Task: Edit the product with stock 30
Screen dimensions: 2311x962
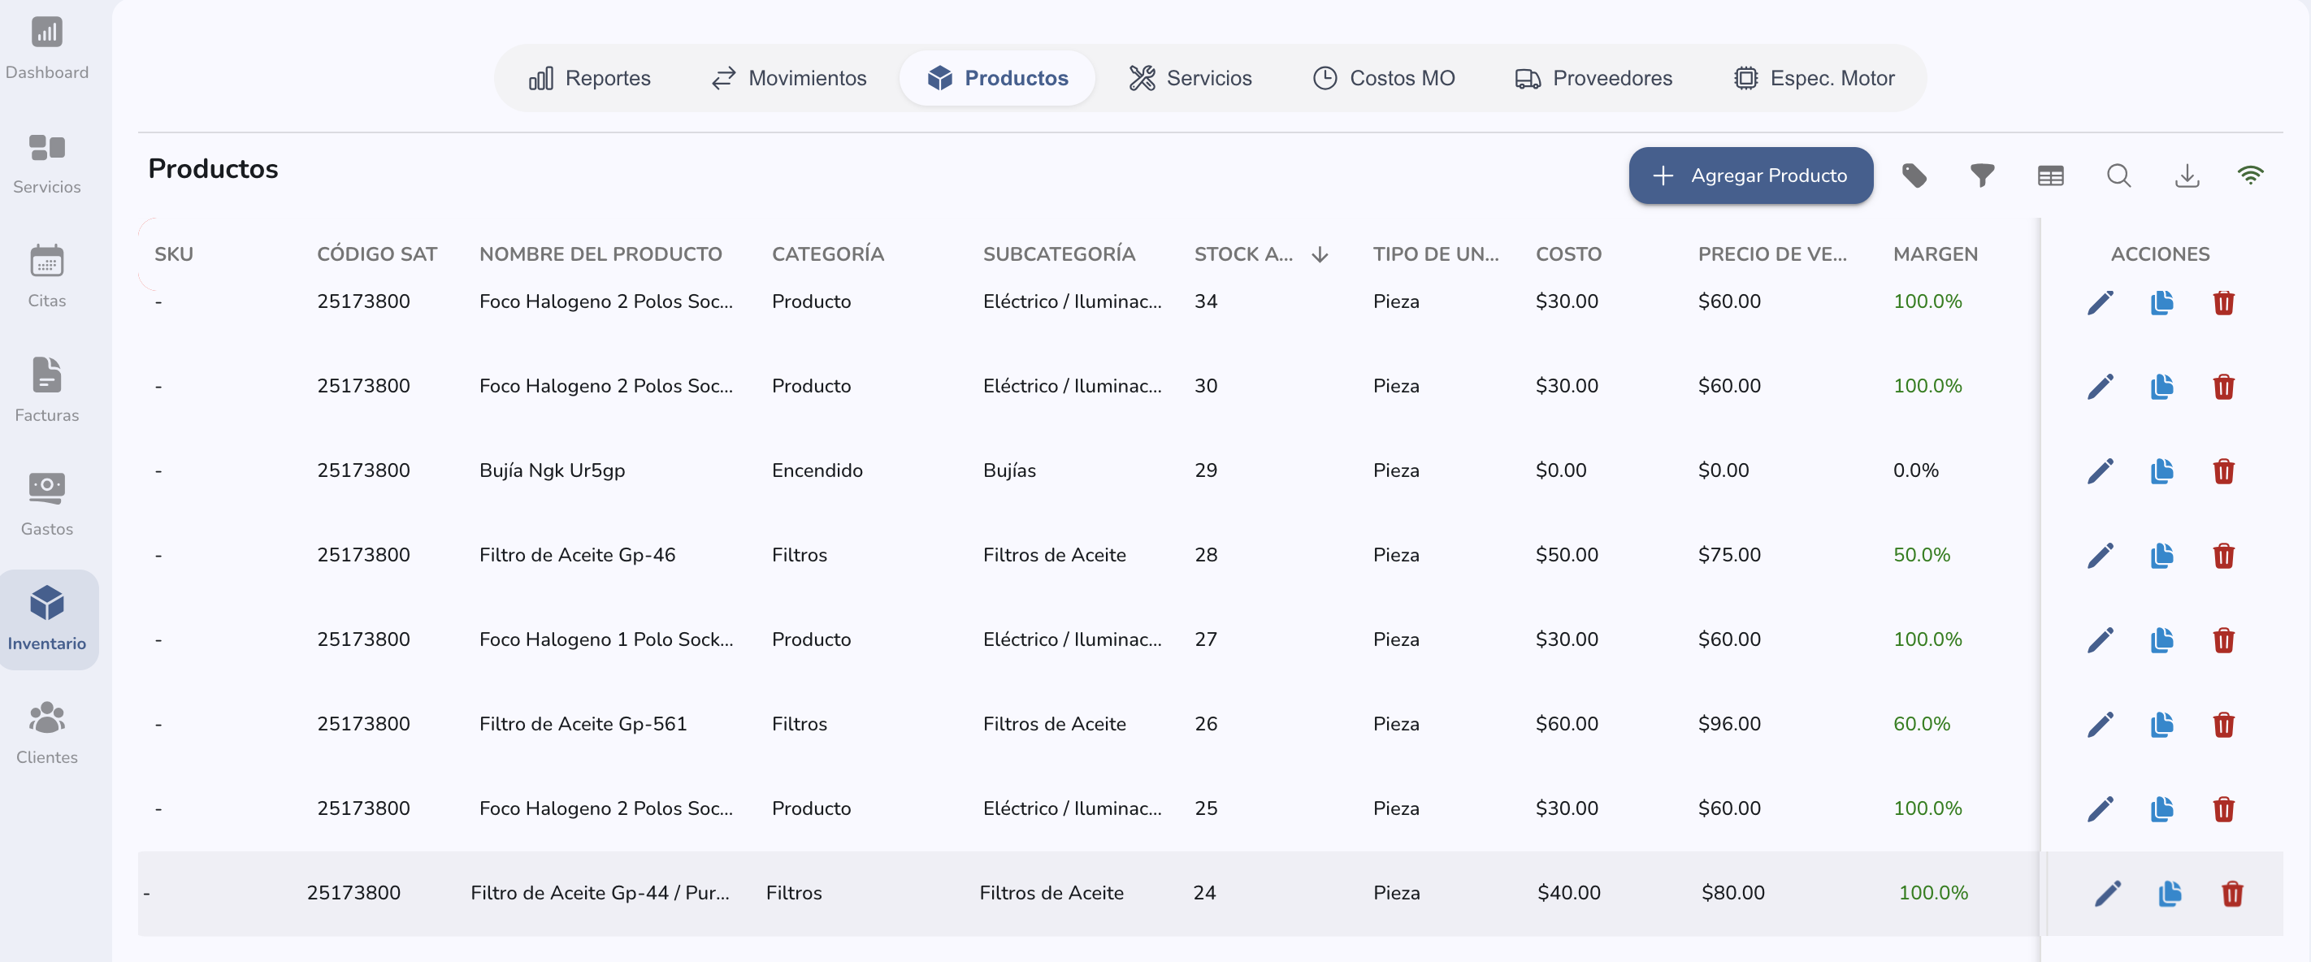Action: point(2099,387)
